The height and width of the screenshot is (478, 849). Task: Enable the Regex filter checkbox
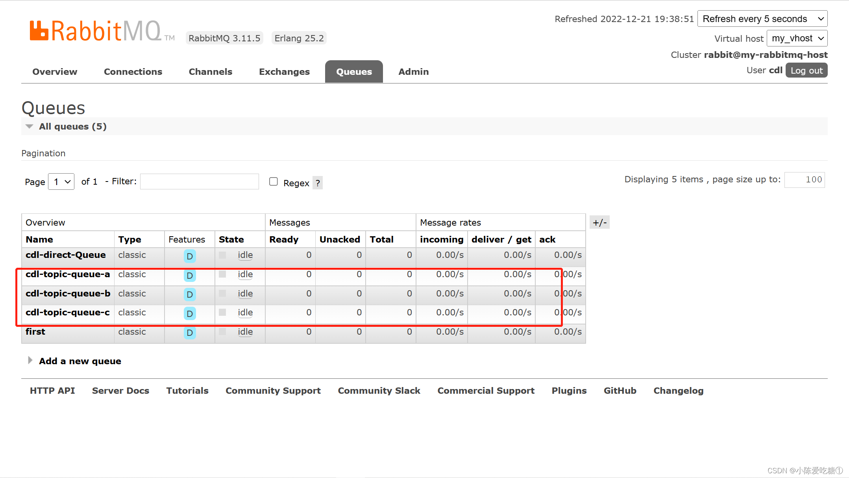[x=274, y=182]
